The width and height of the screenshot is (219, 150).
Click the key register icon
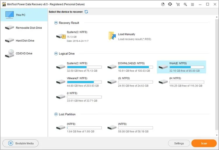tap(185, 4)
